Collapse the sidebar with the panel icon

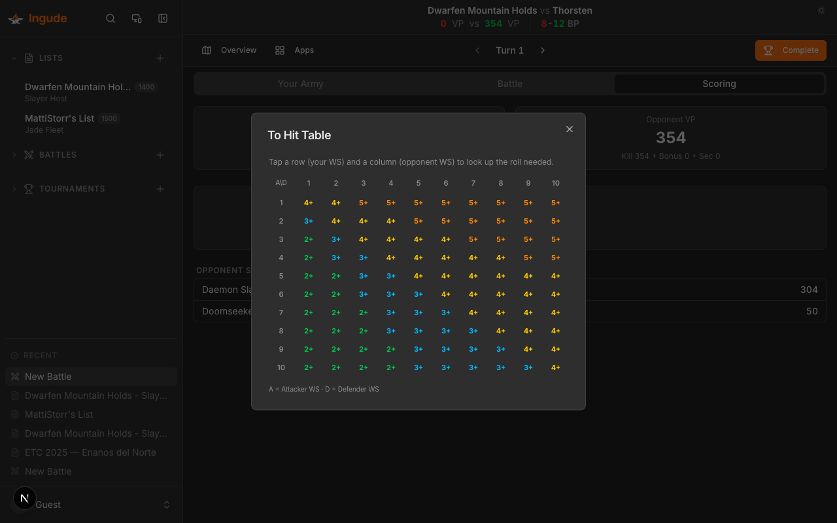coord(162,18)
